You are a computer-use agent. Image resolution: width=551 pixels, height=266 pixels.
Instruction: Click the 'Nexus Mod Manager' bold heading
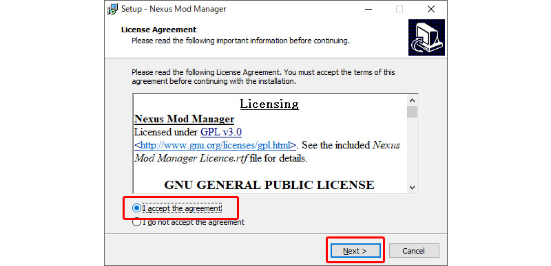pyautogui.click(x=185, y=119)
